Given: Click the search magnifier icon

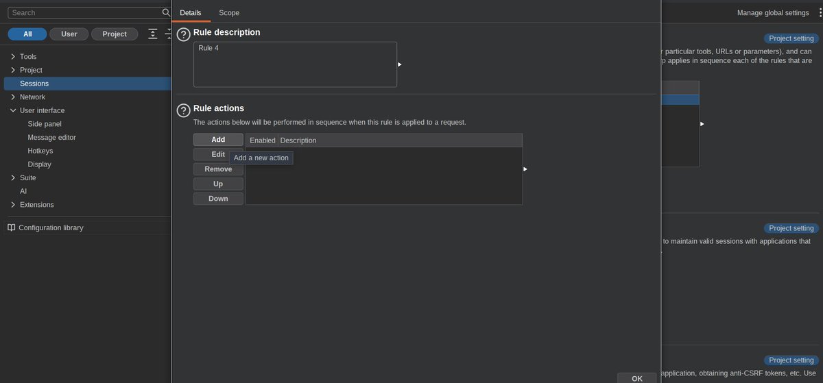Looking at the screenshot, I should pyautogui.click(x=166, y=12).
